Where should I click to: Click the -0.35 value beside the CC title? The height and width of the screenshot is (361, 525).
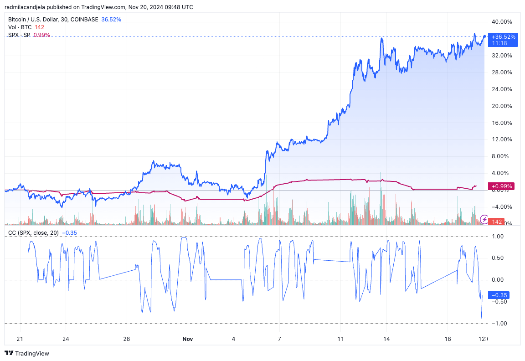69,233
